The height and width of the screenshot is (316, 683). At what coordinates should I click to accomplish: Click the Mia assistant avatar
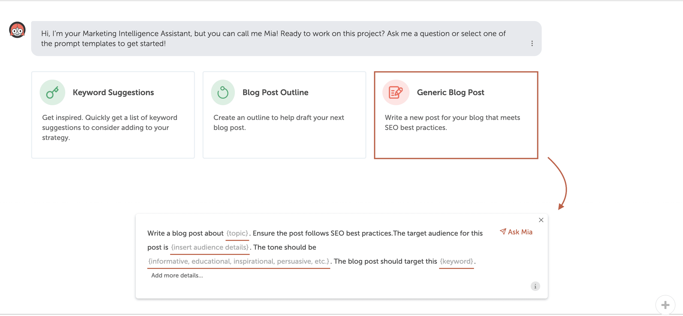18,30
